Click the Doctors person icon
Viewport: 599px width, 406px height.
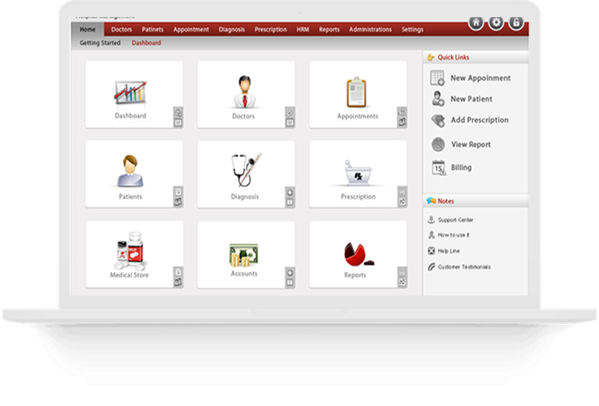(x=244, y=92)
